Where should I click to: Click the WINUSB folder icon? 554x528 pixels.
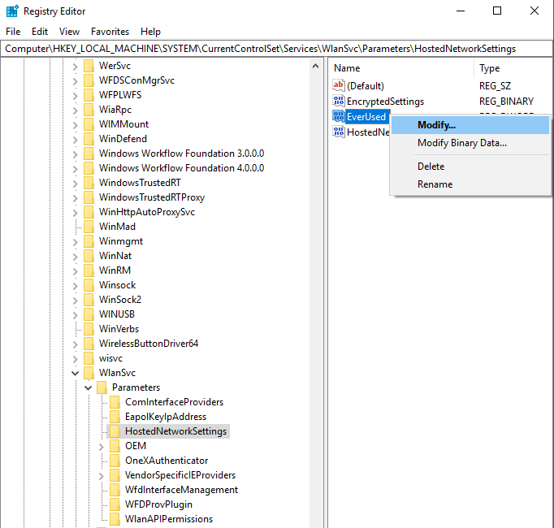point(89,314)
